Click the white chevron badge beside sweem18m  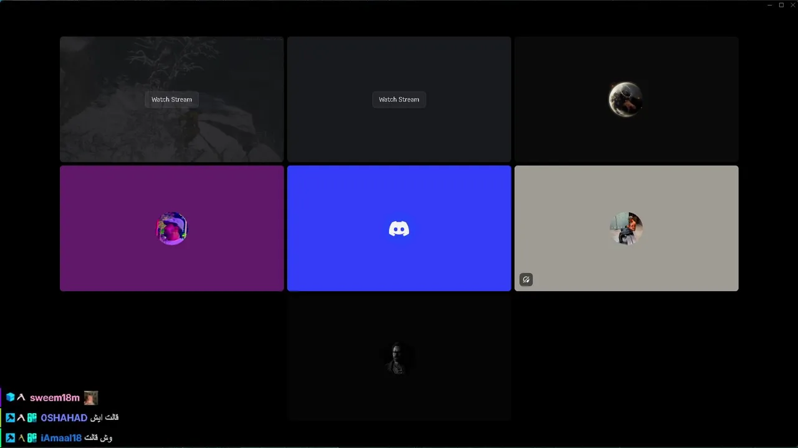click(x=21, y=397)
